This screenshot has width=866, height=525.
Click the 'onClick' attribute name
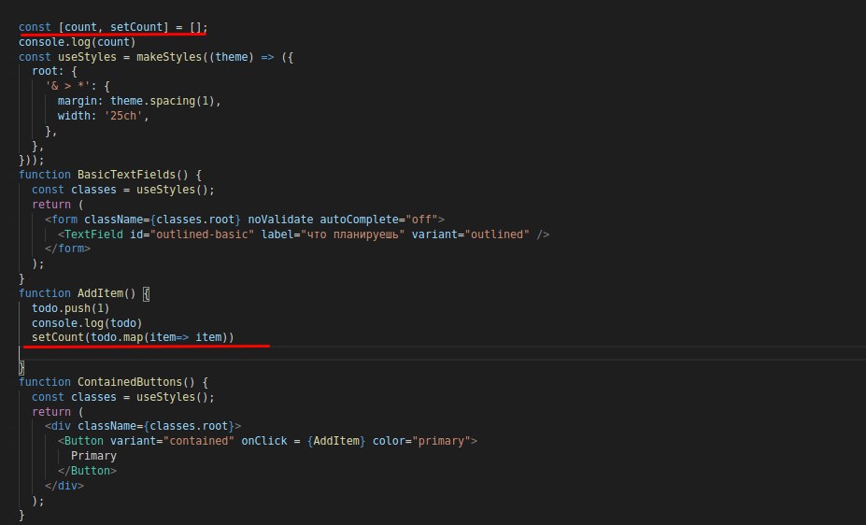(264, 441)
